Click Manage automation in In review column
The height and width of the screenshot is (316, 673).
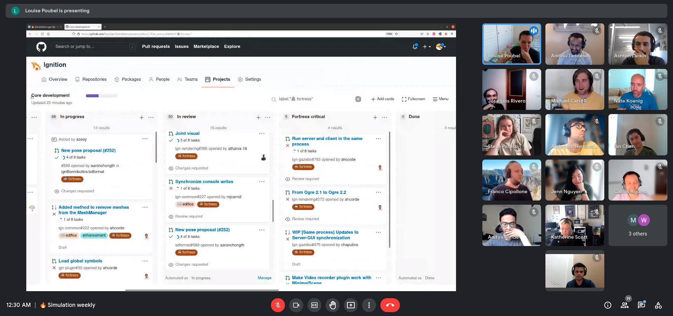tap(264, 278)
